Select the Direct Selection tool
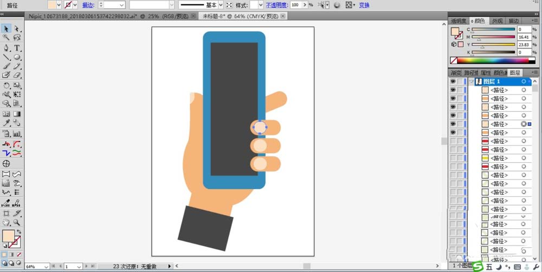This screenshot has width=542, height=272. (x=17, y=28)
